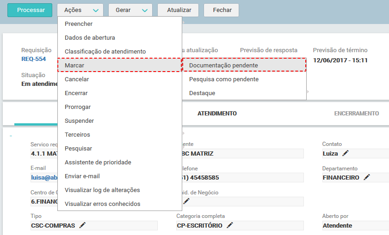Collapse the section with the dash toggle
The image size is (389, 235).
tap(11, 136)
